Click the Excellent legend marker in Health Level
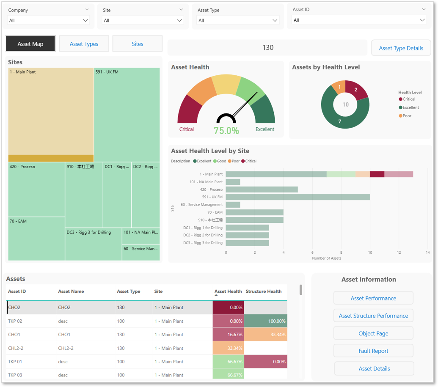This screenshot has width=438, height=387. [401, 107]
